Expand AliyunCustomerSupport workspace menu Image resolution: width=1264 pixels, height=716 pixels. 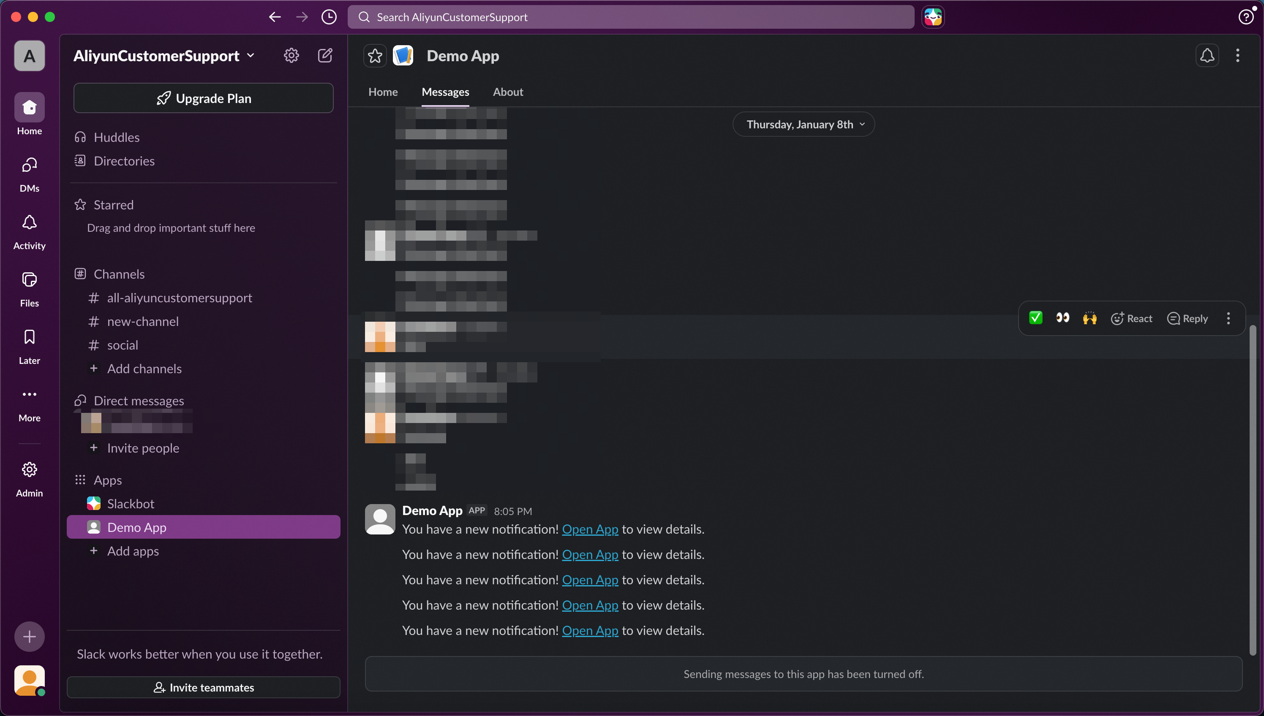[164, 56]
